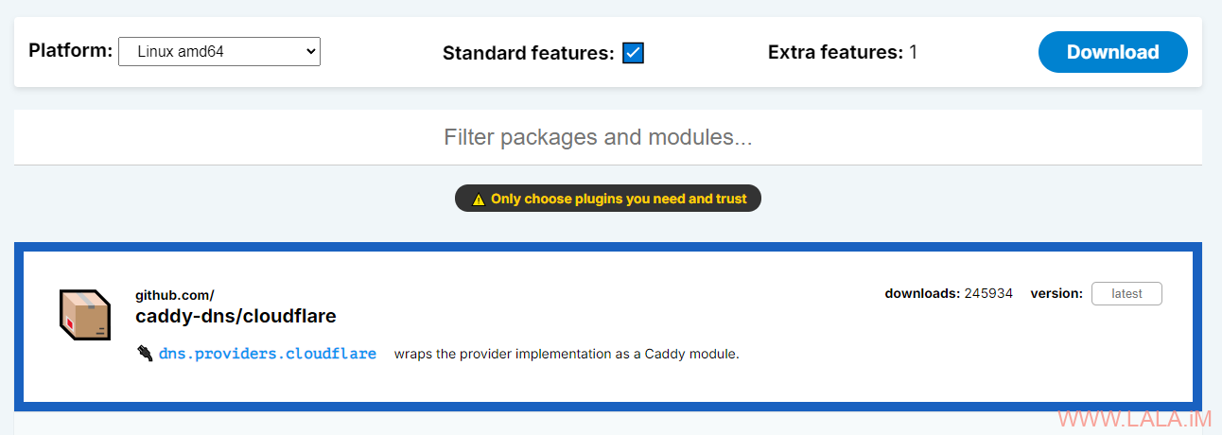Open the Platform dropdown showing Linux amd64

[219, 52]
